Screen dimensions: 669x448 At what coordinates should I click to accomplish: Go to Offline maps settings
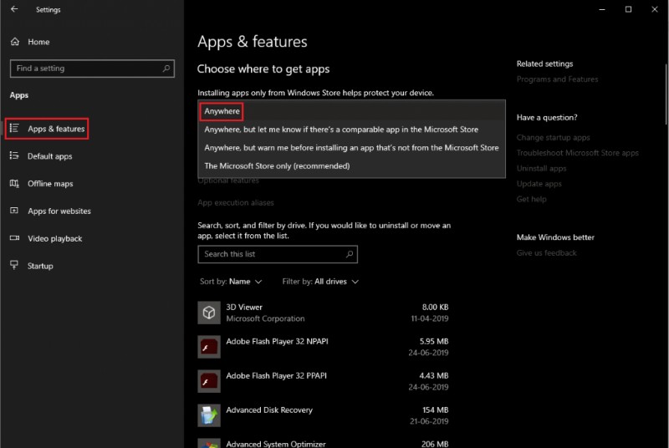point(50,184)
